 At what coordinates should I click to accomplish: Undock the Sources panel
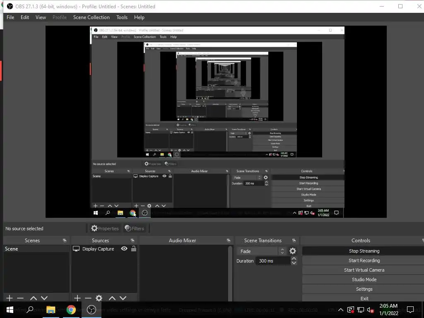click(132, 241)
